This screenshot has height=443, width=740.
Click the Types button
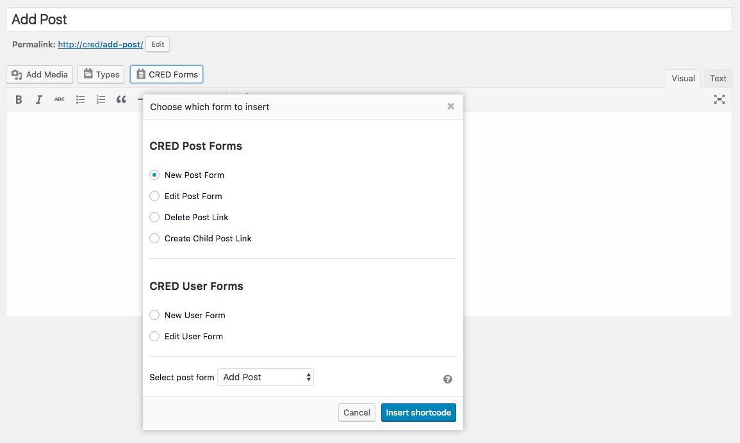pyautogui.click(x=101, y=74)
